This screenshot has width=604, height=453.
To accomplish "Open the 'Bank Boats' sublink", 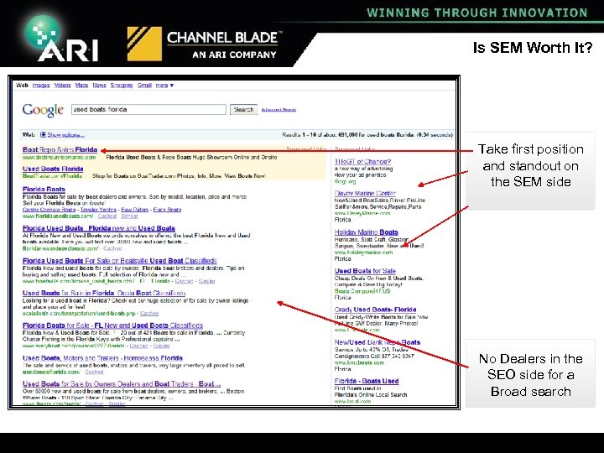I will 167,210.
